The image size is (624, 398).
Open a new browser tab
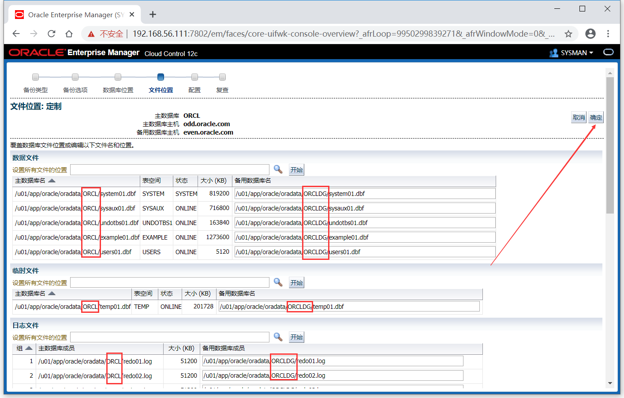(x=153, y=15)
